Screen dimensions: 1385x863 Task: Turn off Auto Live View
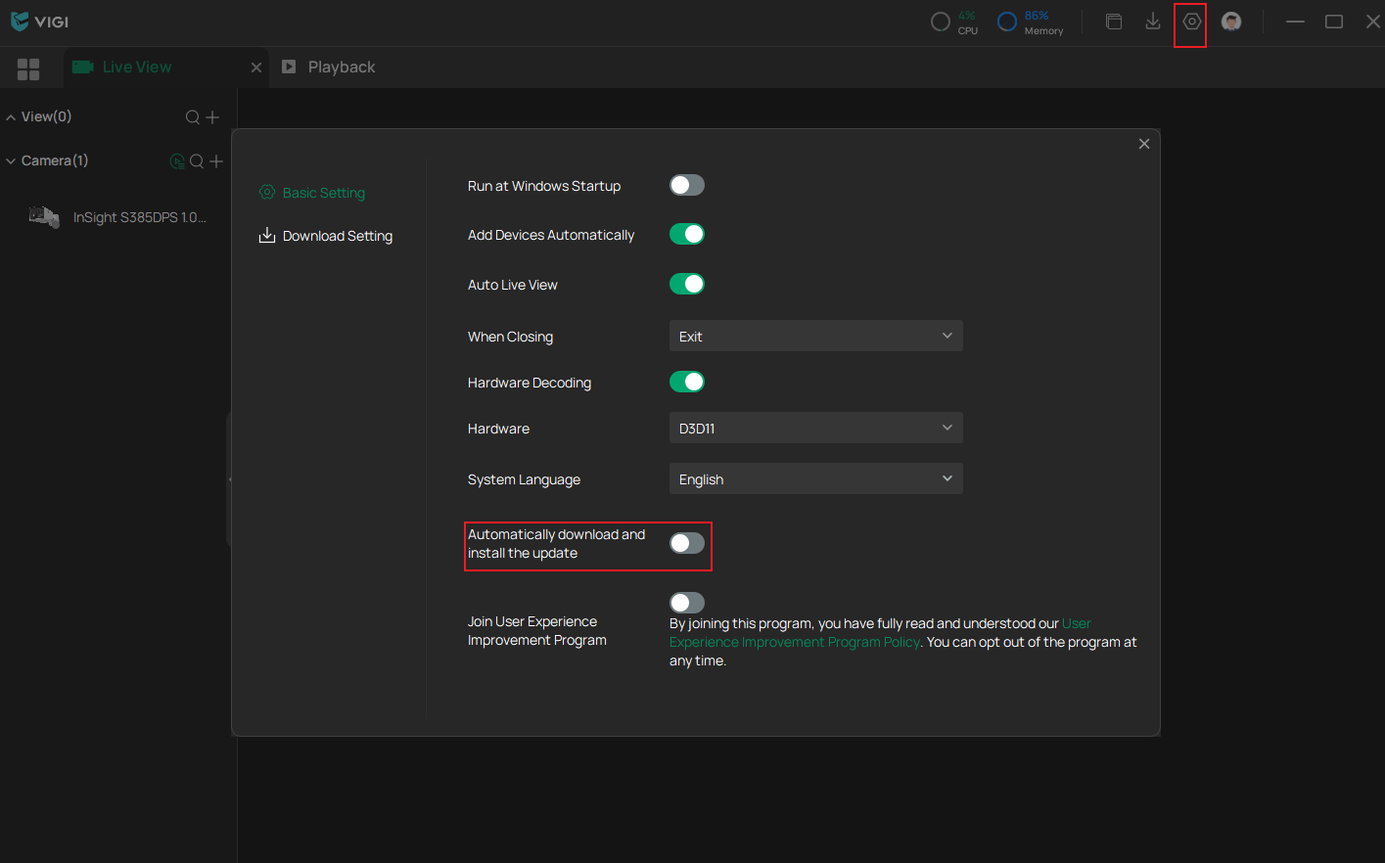click(687, 284)
